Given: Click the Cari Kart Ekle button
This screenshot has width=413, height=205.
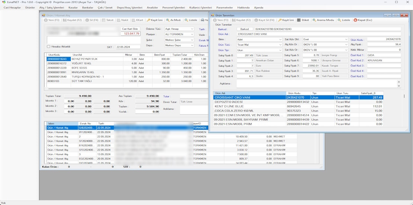Looking at the screenshot, I should pyautogui.click(x=130, y=29).
